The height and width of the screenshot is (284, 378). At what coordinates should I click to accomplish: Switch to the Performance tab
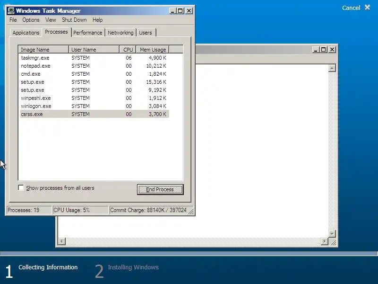(x=88, y=33)
